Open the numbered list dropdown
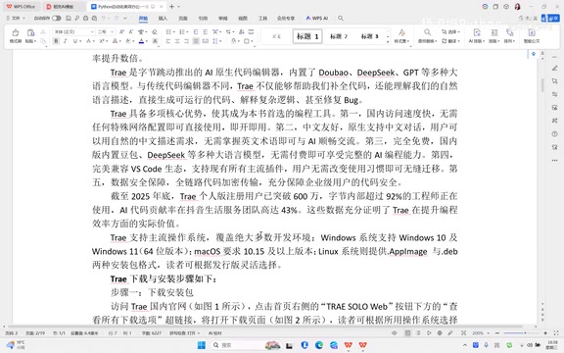The height and width of the screenshot is (353, 564). [x=187, y=31]
